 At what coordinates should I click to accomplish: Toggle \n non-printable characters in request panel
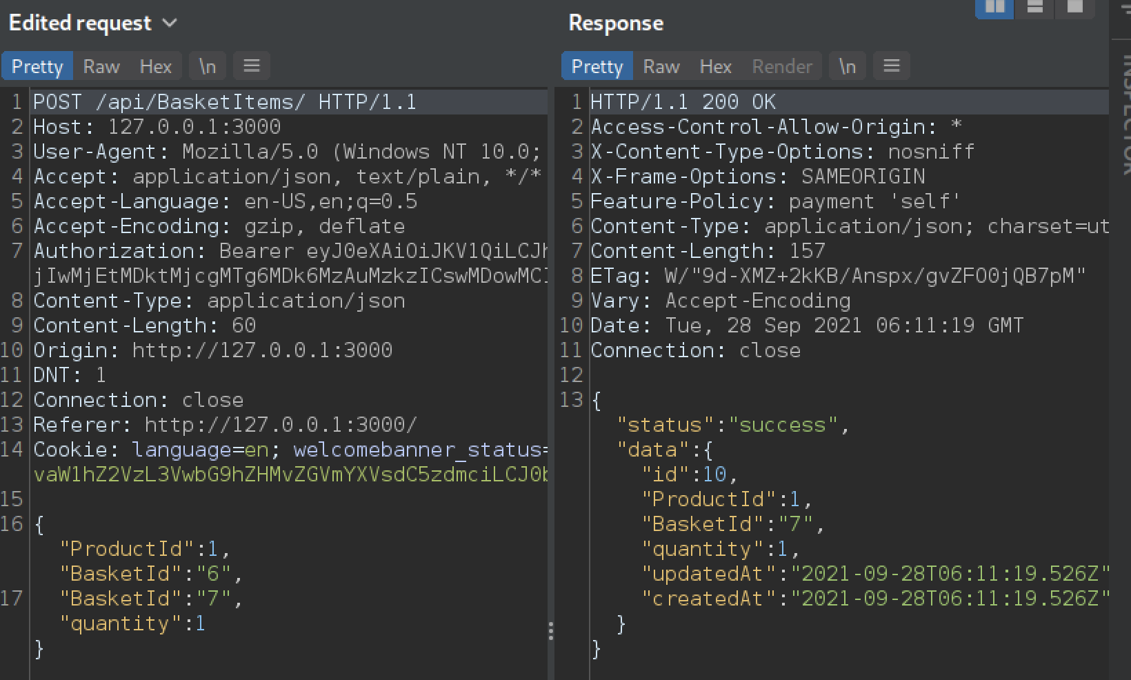[x=207, y=66]
